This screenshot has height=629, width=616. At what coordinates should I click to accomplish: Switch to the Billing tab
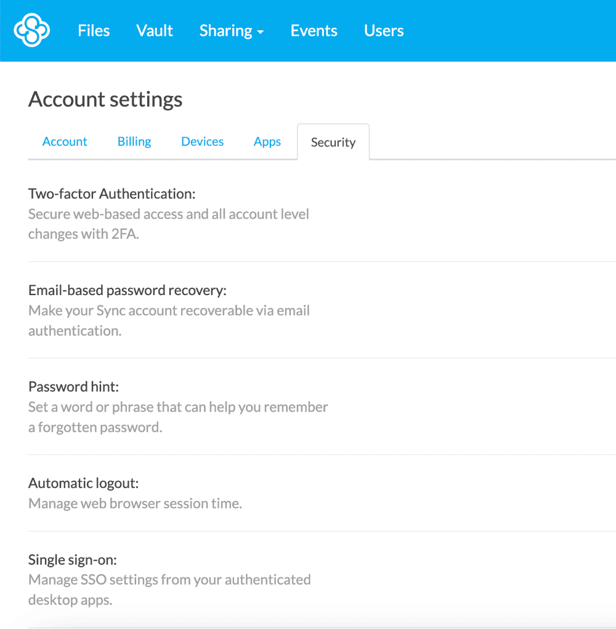pyautogui.click(x=134, y=141)
